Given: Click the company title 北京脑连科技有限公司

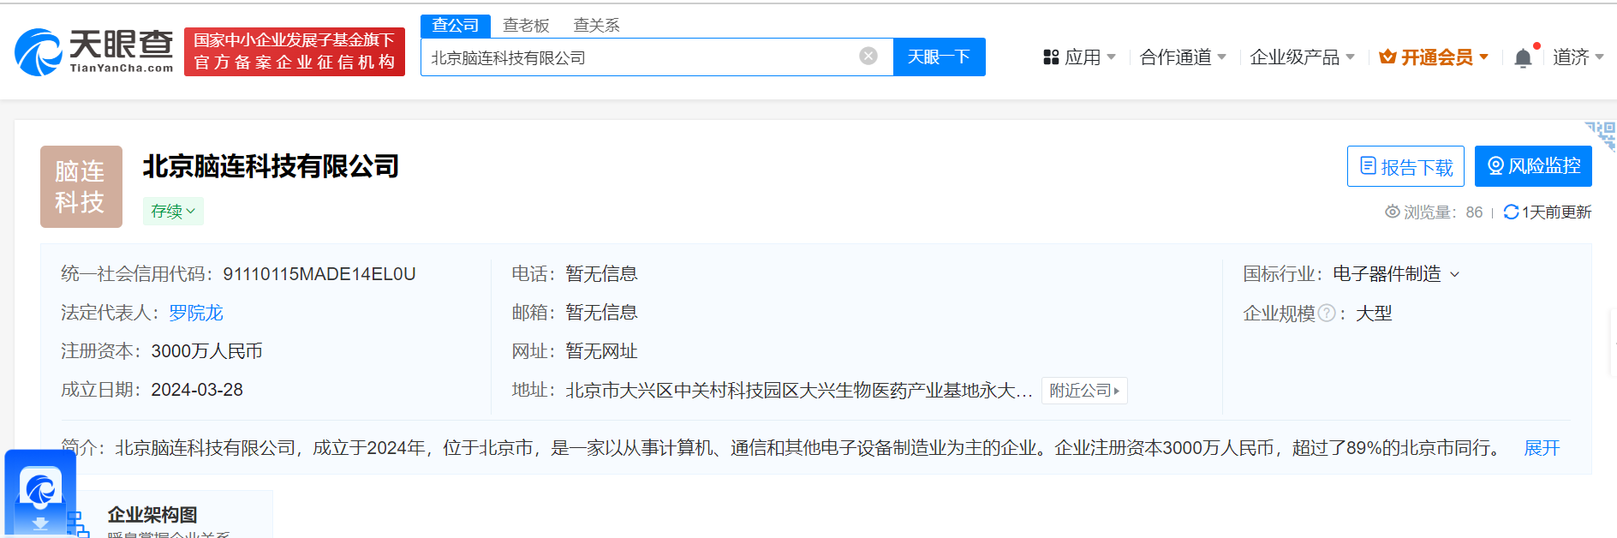Looking at the screenshot, I should (271, 166).
